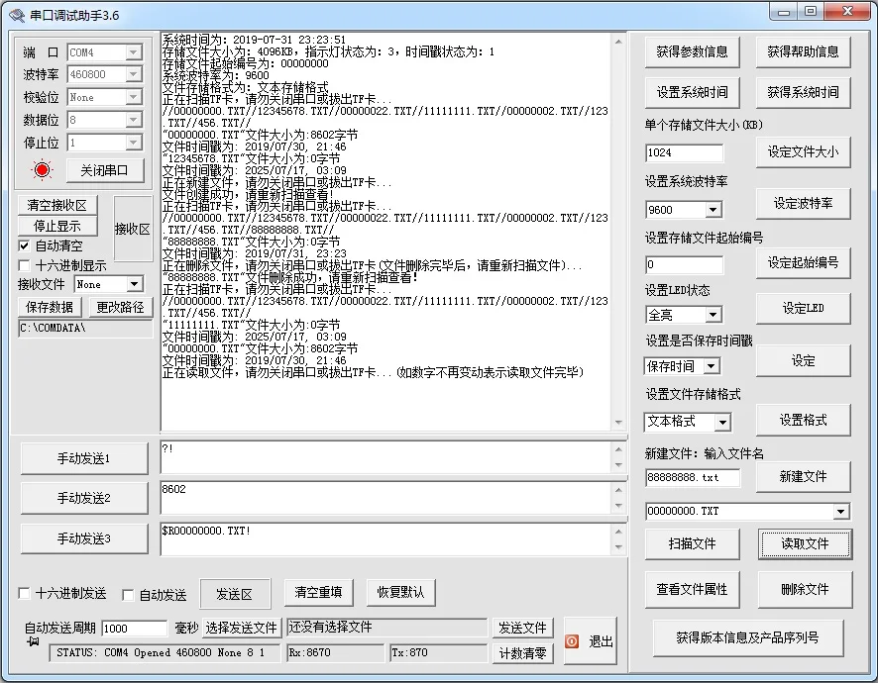Click the receive area scrollbar down arrow
This screenshot has height=683, width=878.
[x=618, y=423]
